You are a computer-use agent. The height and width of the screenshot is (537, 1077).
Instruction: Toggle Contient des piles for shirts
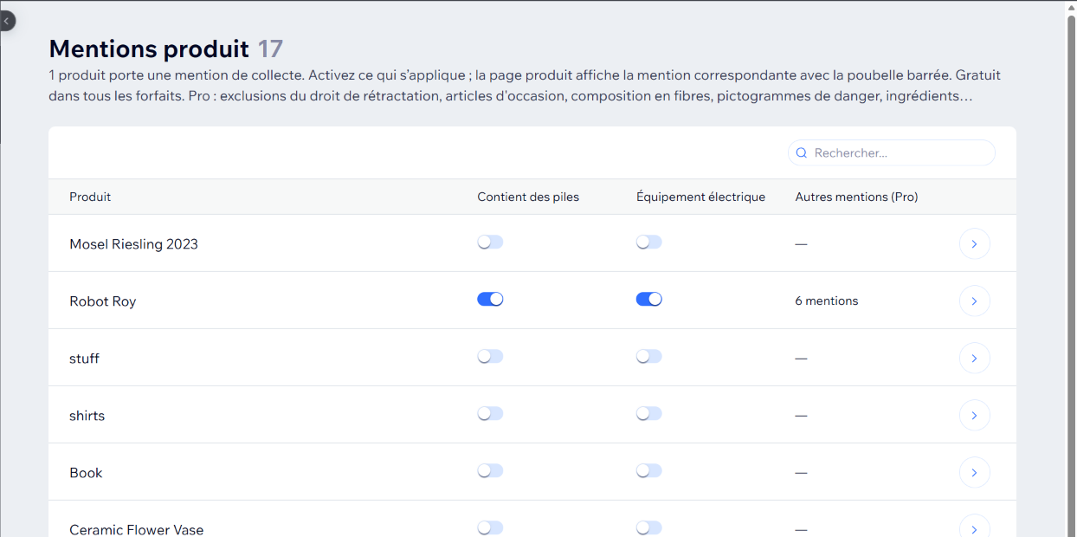[x=490, y=414]
